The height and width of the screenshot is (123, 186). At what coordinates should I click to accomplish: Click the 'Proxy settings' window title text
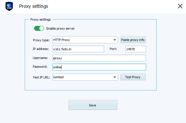pos(34,6)
